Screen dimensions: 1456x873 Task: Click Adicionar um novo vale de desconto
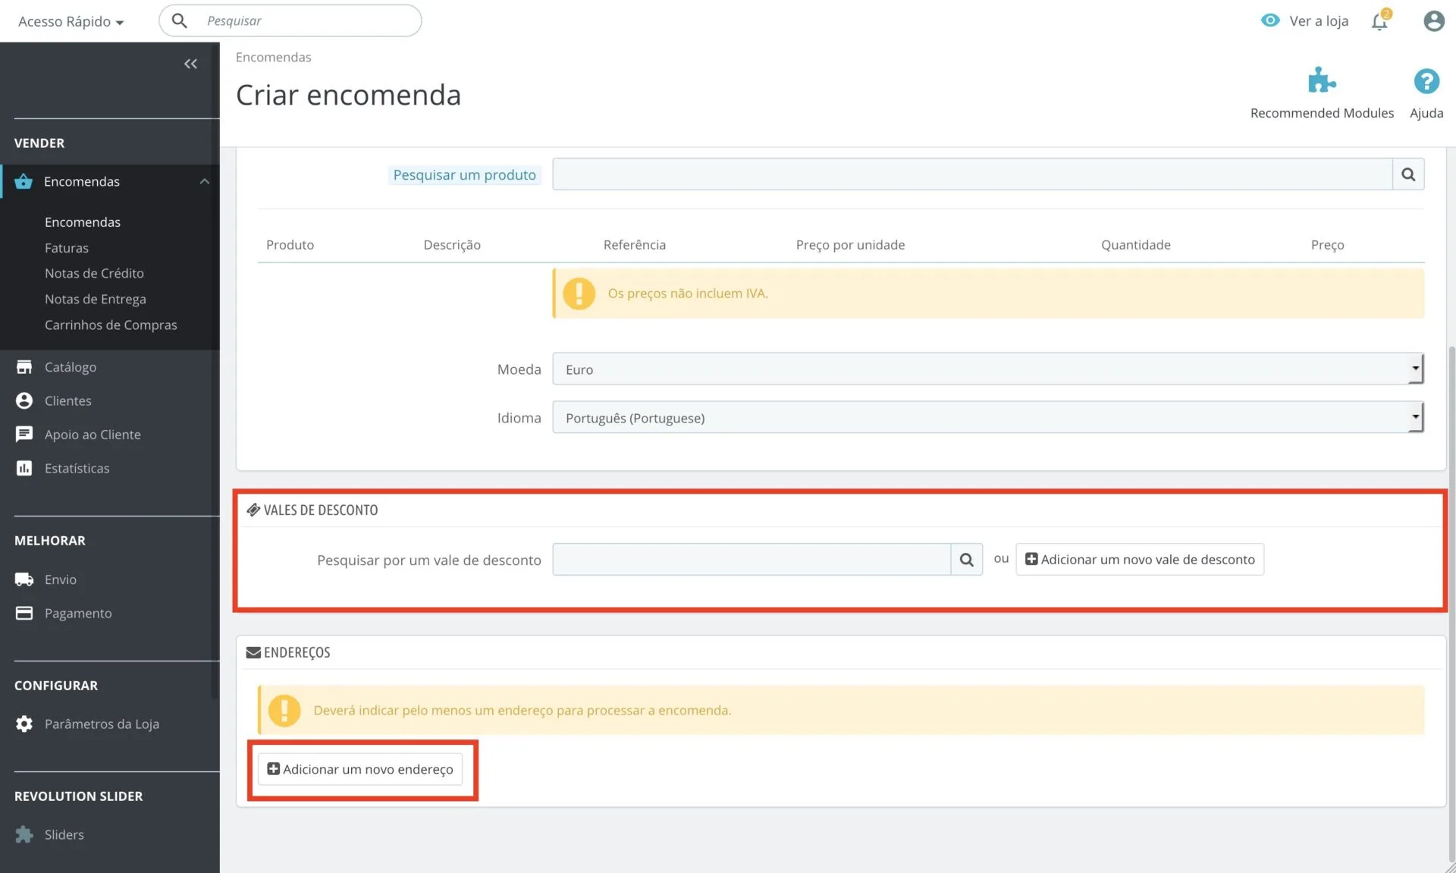(1140, 560)
